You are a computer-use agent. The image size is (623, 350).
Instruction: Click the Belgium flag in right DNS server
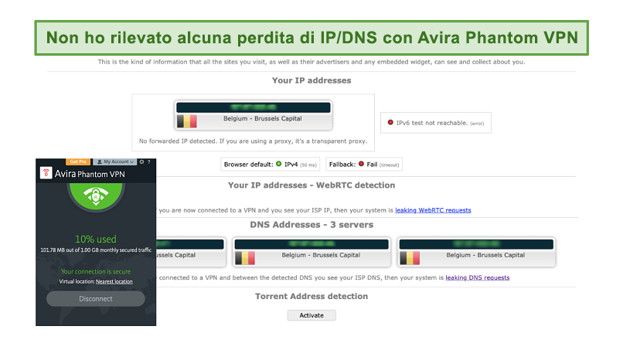coord(410,258)
